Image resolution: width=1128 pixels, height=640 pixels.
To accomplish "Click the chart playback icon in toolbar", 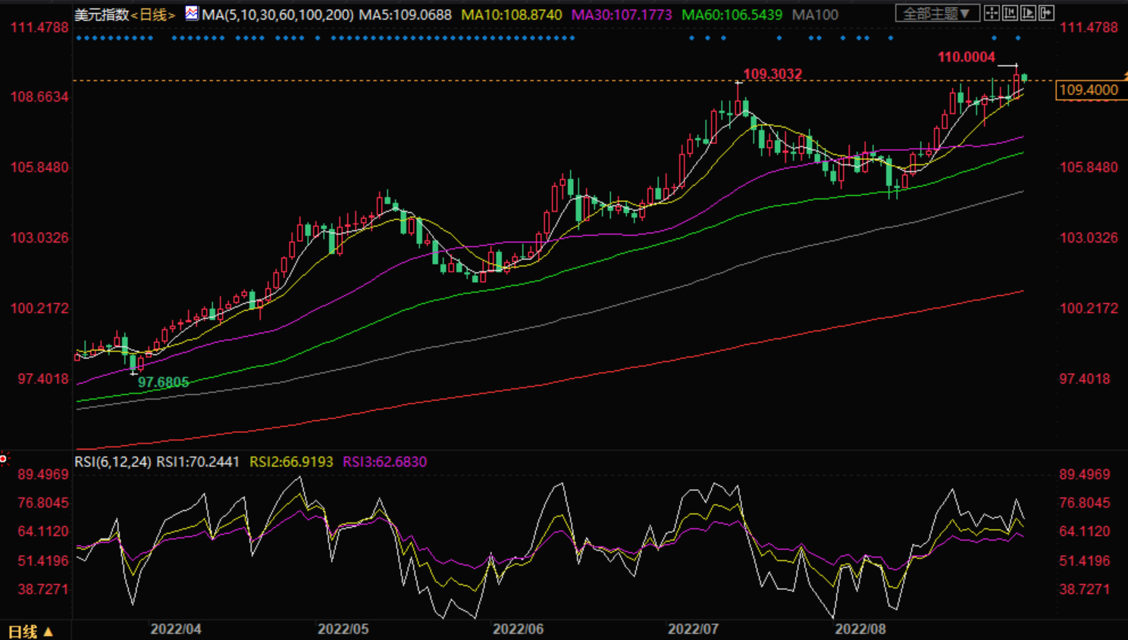I will [1028, 13].
